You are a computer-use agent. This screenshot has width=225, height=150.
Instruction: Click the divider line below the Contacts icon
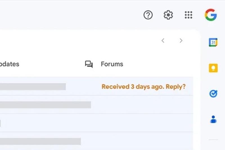pos(213,140)
